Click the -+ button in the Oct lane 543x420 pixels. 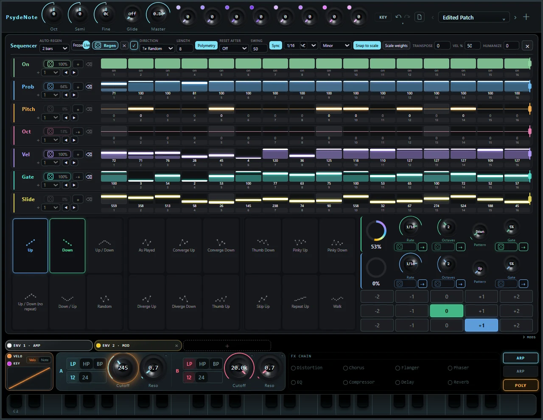click(78, 132)
